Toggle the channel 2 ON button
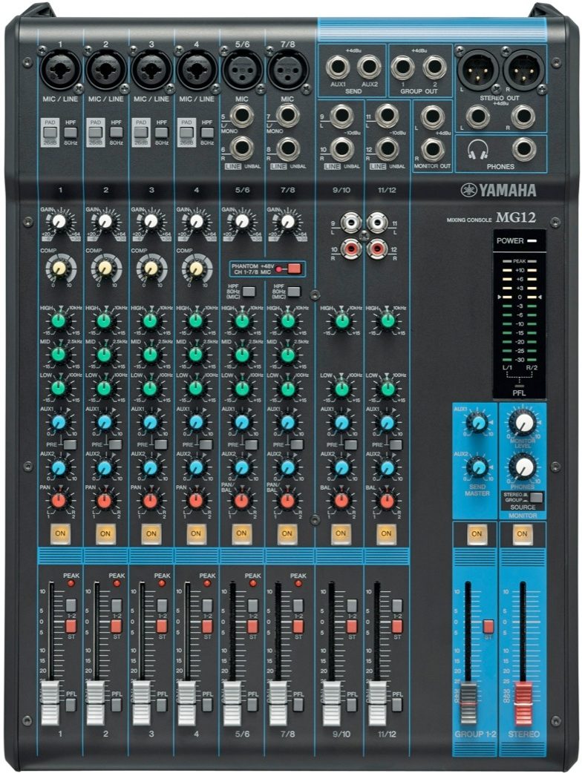This screenshot has height=773, width=582. pos(105,533)
